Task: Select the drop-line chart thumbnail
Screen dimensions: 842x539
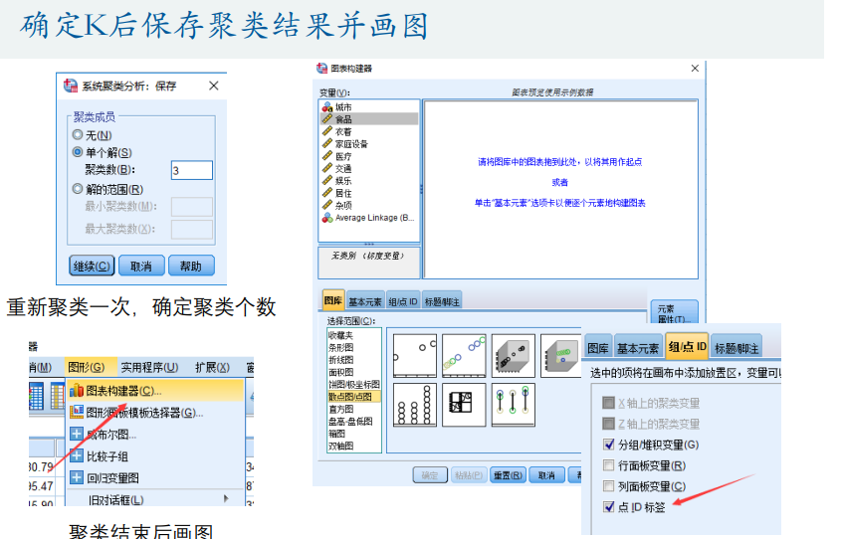Action: point(514,405)
